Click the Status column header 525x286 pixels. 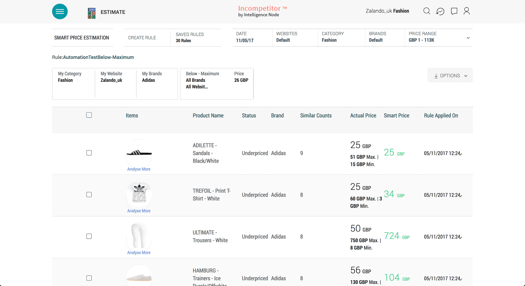249,116
